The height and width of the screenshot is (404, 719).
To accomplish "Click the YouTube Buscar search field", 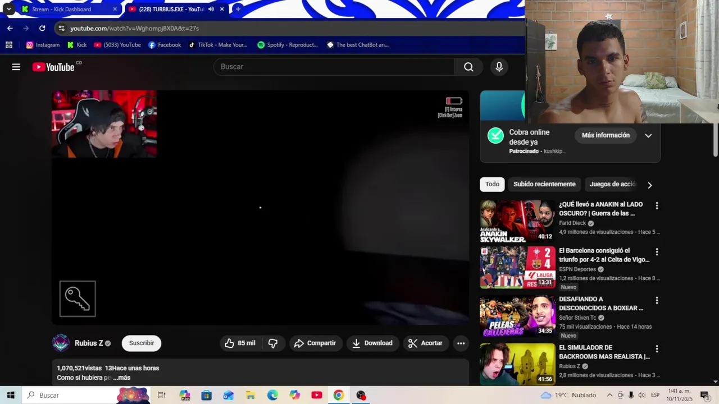I will (334, 67).
